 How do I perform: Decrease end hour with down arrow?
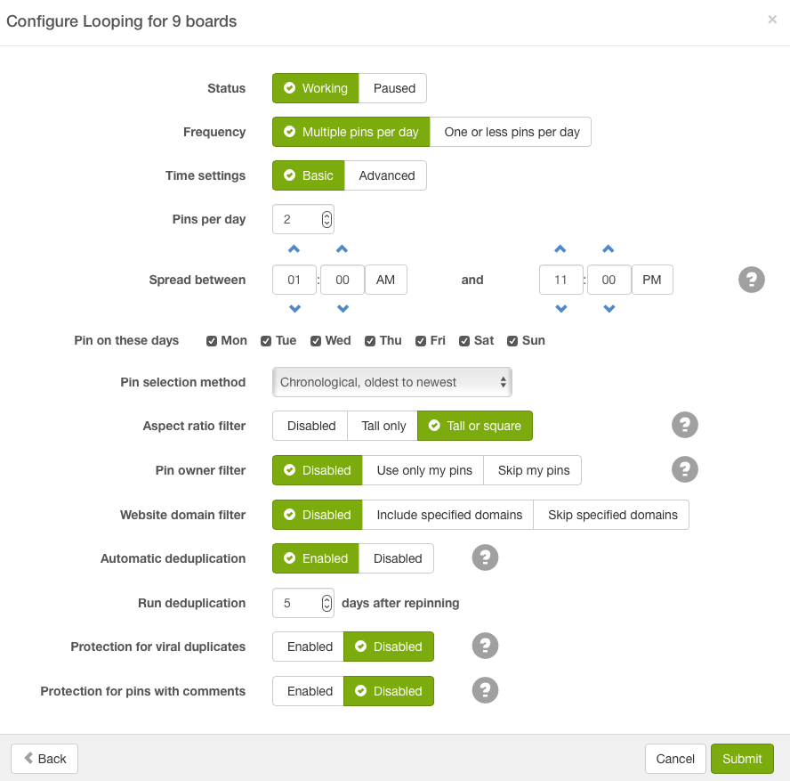(x=560, y=308)
